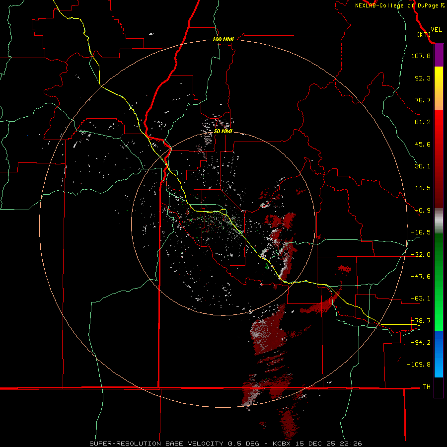Click the 14.5 velocity scale value
Viewport: 447px width, 447px height.
(x=423, y=188)
